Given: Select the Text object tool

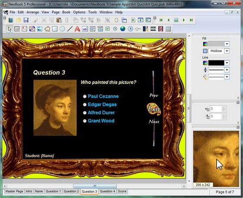Looking at the screenshot, I should tap(24, 29).
